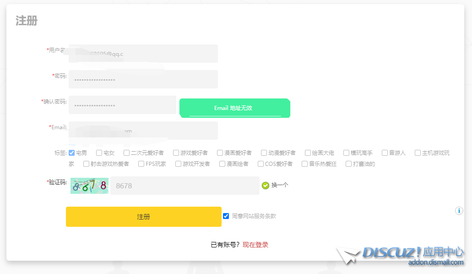Click the info icon at right edge
472x274 pixels.
coord(459,211)
